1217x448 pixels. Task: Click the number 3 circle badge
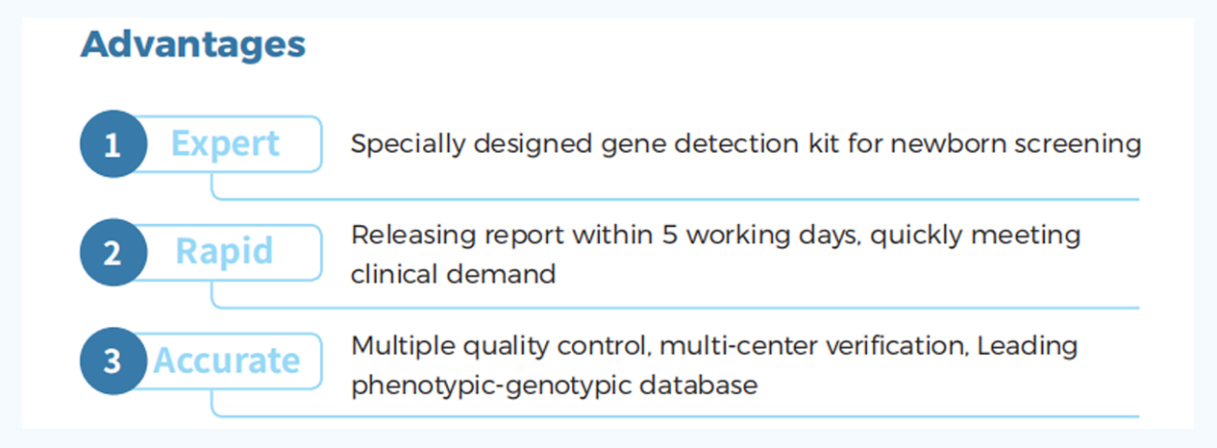[x=112, y=361]
